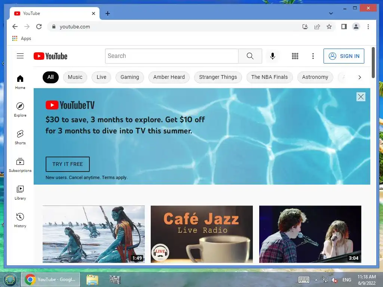The height and width of the screenshot is (287, 383).
Task: Open the taskbar clock and date
Action: pyautogui.click(x=367, y=280)
